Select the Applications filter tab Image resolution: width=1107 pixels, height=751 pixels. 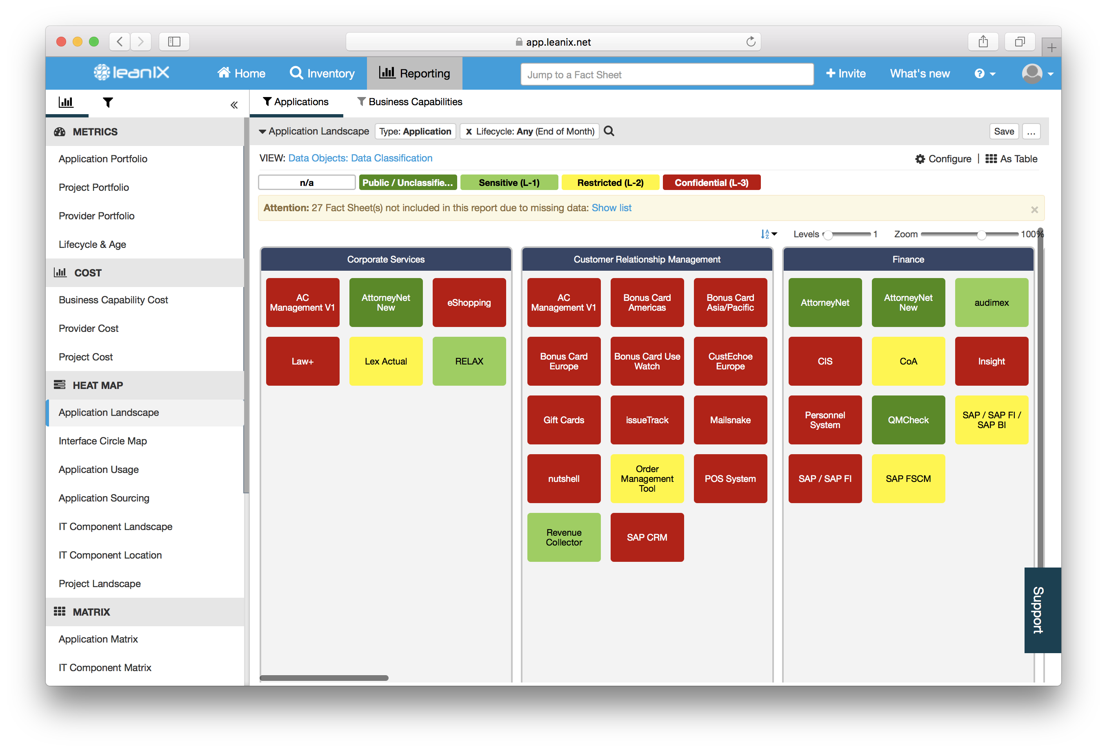[x=296, y=102]
